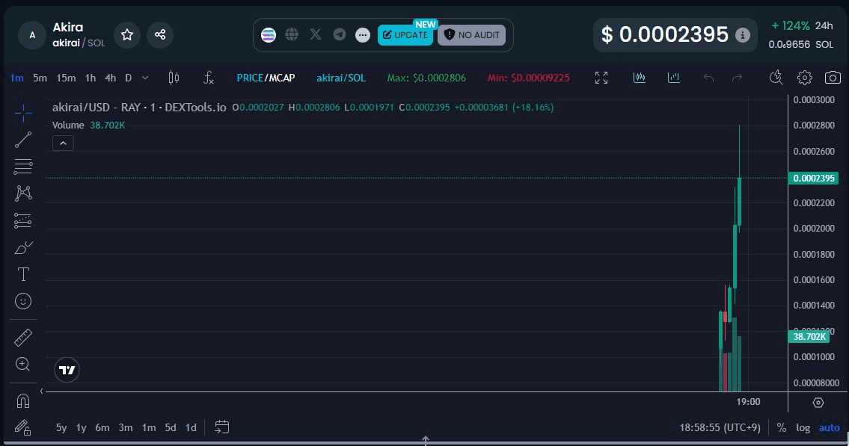Click the akirai/USD symbol title in legend
The width and height of the screenshot is (849, 446).
pyautogui.click(x=139, y=107)
